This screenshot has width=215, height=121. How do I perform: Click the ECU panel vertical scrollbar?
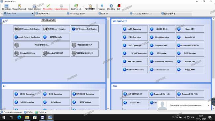[108, 64]
